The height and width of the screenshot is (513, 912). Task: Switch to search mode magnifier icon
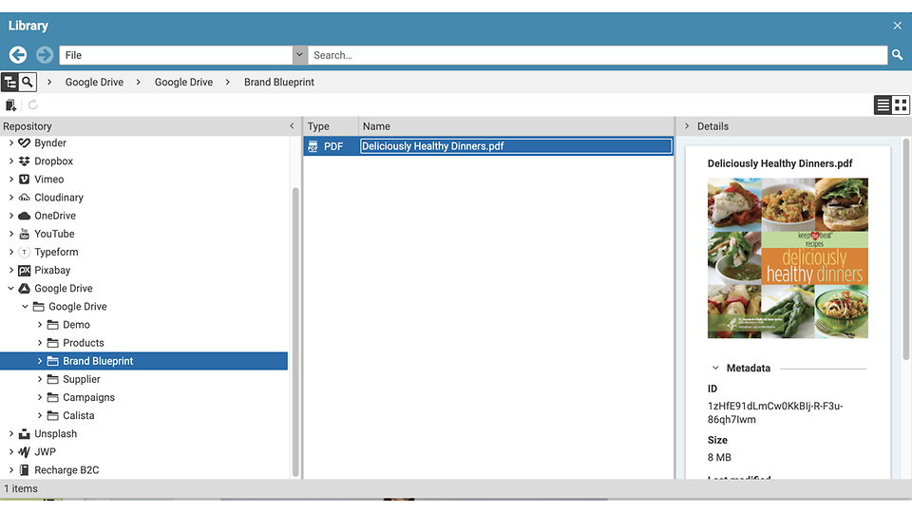coord(28,82)
